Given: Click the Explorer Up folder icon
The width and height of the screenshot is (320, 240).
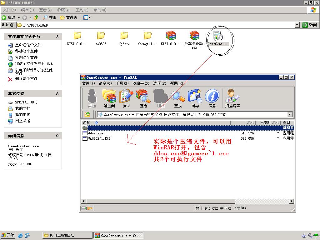Looking at the screenshot, I should [36, 17].
